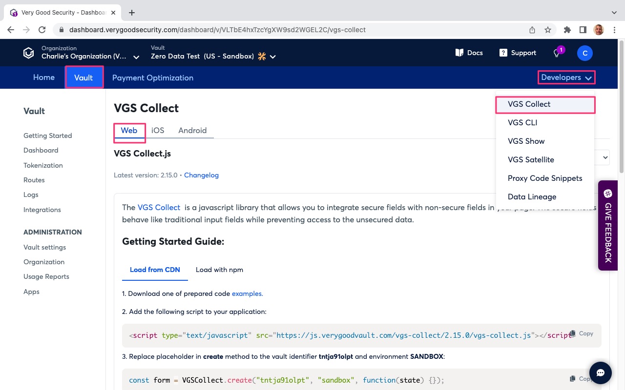Open browser extensions puzzle icon

tap(567, 30)
